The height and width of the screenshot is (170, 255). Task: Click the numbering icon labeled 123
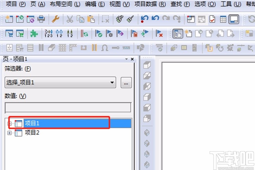(x=48, y=34)
